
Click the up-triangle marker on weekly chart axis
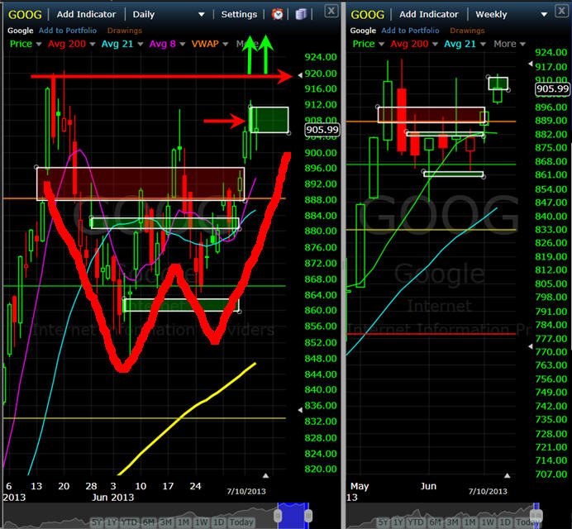click(507, 475)
